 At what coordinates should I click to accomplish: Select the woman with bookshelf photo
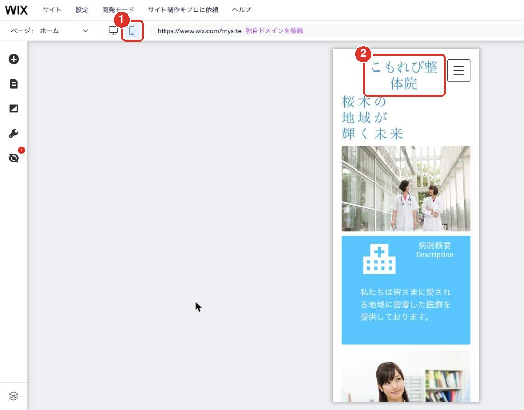(406, 376)
